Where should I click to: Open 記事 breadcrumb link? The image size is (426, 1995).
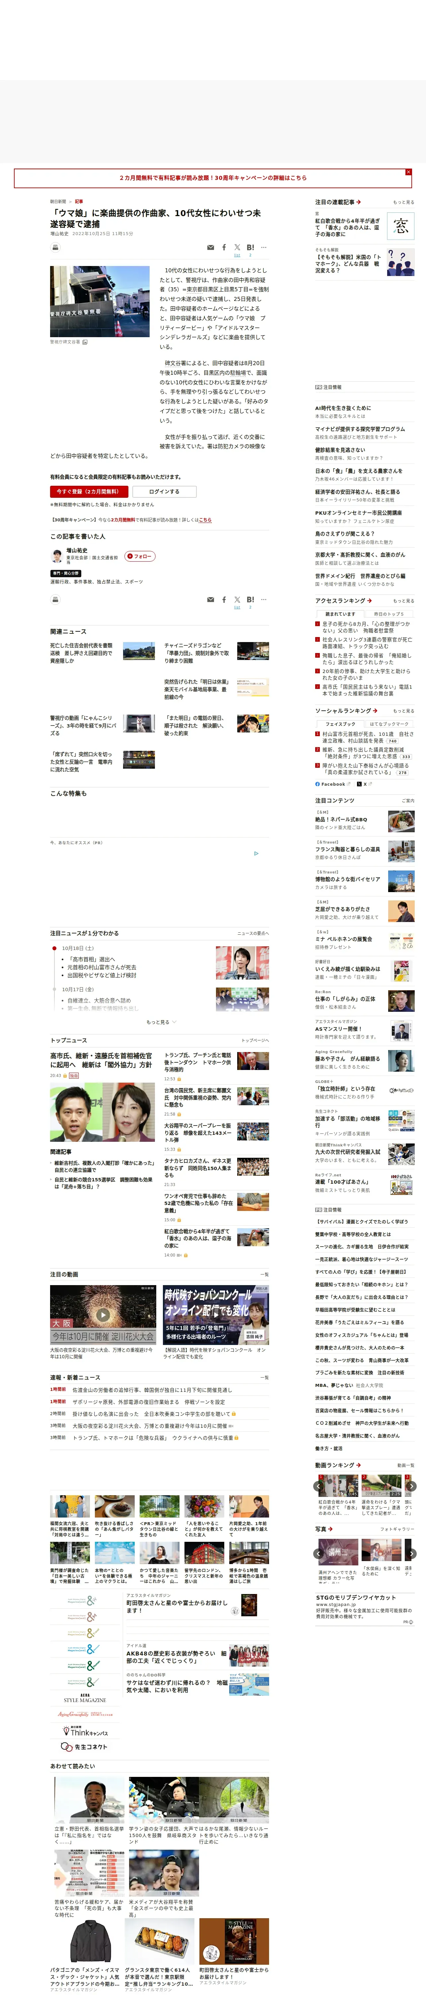click(x=79, y=201)
